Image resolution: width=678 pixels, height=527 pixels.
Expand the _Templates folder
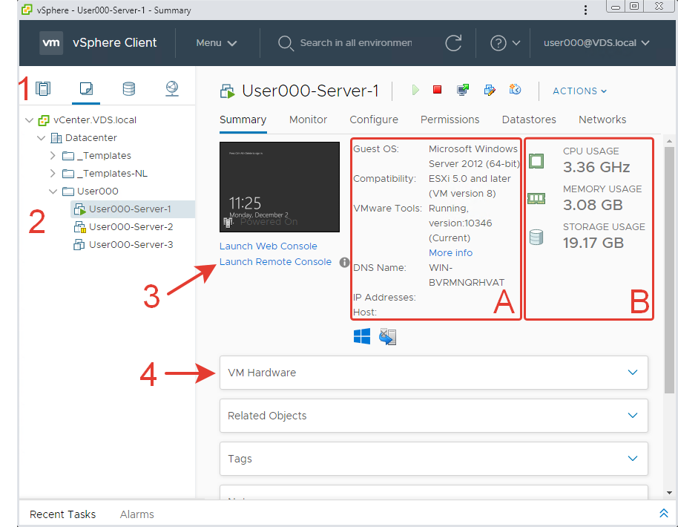[x=53, y=155]
